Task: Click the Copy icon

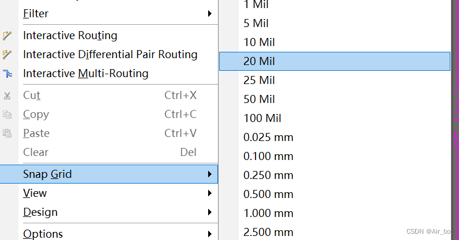Action: tap(7, 115)
